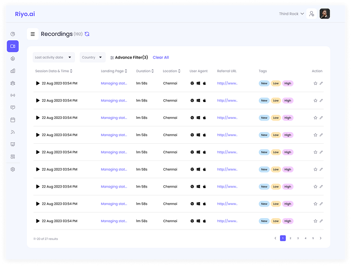Star the sixth recording row

pos(316,169)
